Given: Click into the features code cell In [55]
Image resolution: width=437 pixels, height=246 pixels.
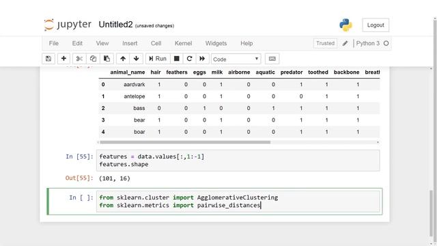Looking at the screenshot, I should 238,161.
